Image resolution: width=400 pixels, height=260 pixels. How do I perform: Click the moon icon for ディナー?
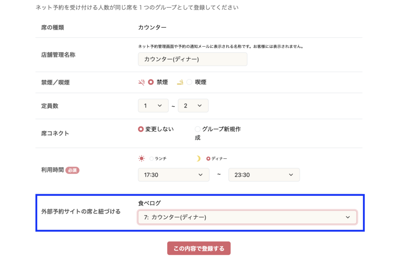pos(198,158)
